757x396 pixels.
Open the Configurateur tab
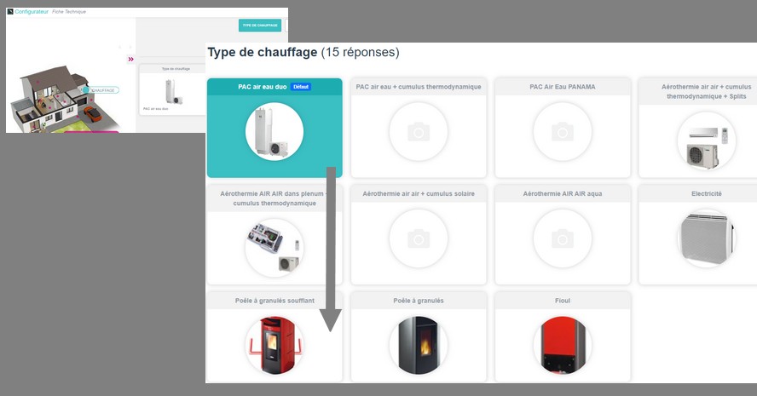pos(32,12)
